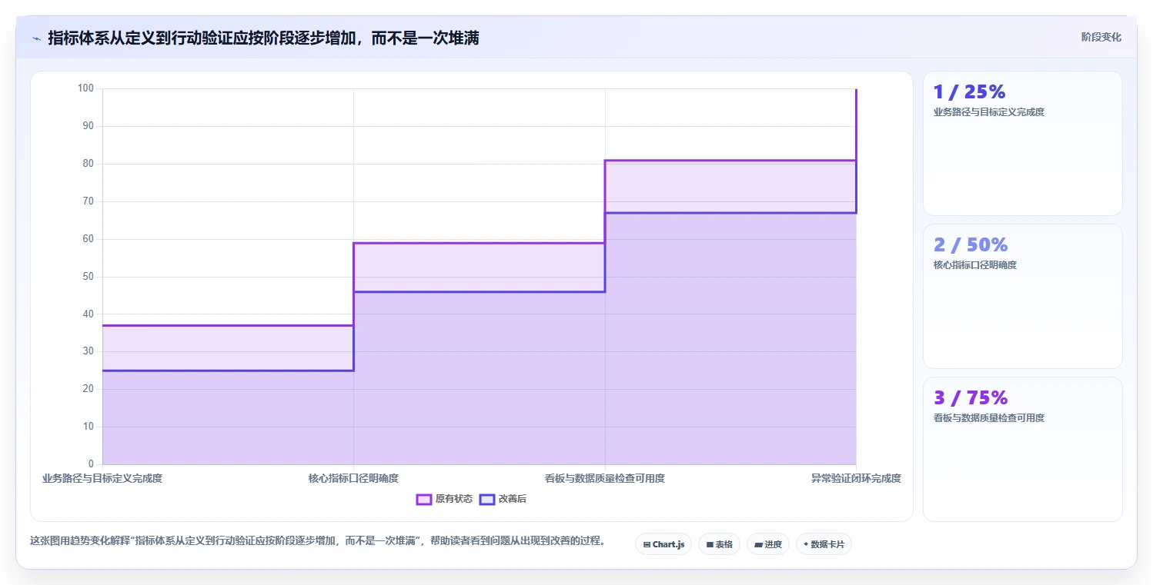Viewport: 1153px width, 585px height.
Task: Click y-axis value 20
Action: [x=89, y=389]
